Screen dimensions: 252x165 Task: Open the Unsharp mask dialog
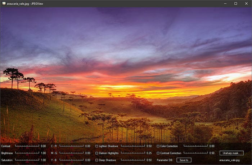(x=231, y=153)
